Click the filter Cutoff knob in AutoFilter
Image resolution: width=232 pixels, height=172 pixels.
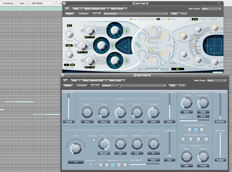tap(186, 103)
